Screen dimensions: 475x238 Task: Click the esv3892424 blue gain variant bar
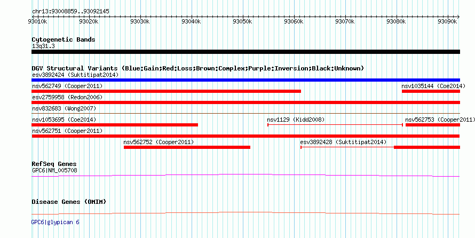tap(246, 80)
